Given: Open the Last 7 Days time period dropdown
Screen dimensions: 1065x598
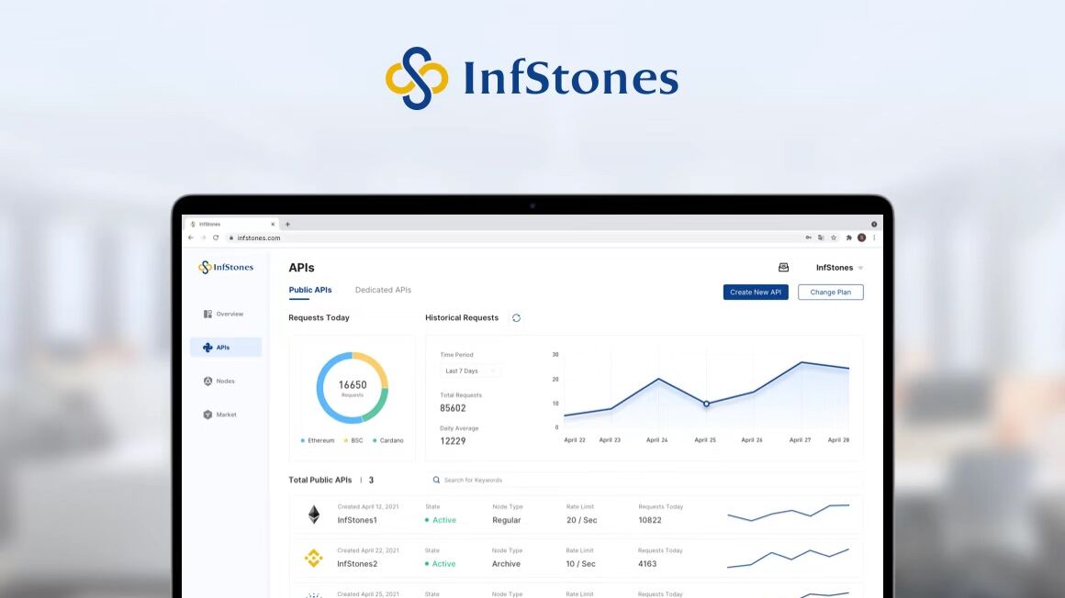Looking at the screenshot, I should click(470, 371).
